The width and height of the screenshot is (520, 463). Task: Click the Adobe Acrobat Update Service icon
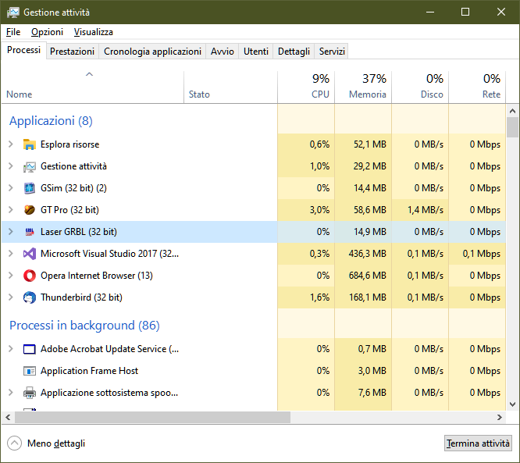point(29,349)
